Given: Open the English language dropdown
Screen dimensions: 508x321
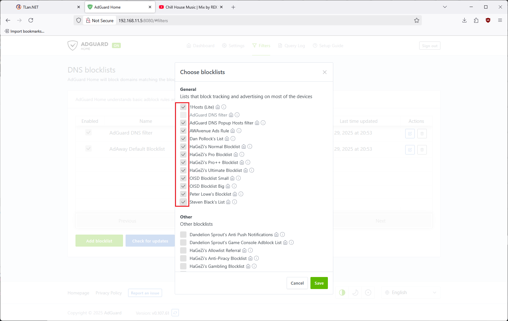Looking at the screenshot, I should [x=411, y=293].
